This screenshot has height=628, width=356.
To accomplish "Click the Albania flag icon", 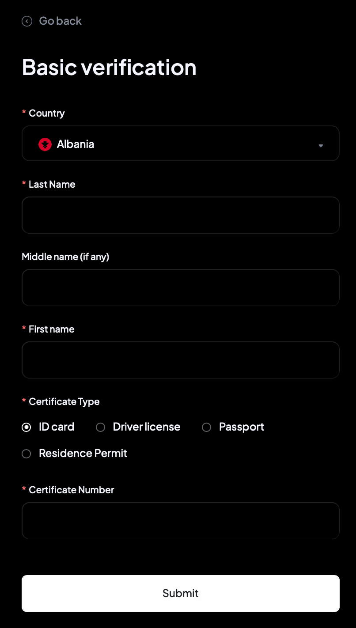I will pyautogui.click(x=45, y=144).
